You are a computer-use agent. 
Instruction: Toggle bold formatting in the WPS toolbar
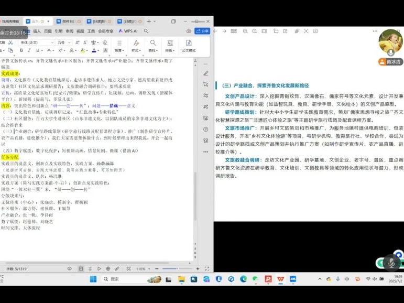21,50
